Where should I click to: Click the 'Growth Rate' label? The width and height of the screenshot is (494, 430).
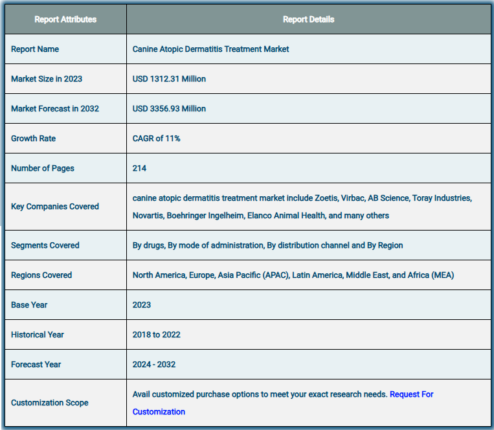click(x=34, y=139)
